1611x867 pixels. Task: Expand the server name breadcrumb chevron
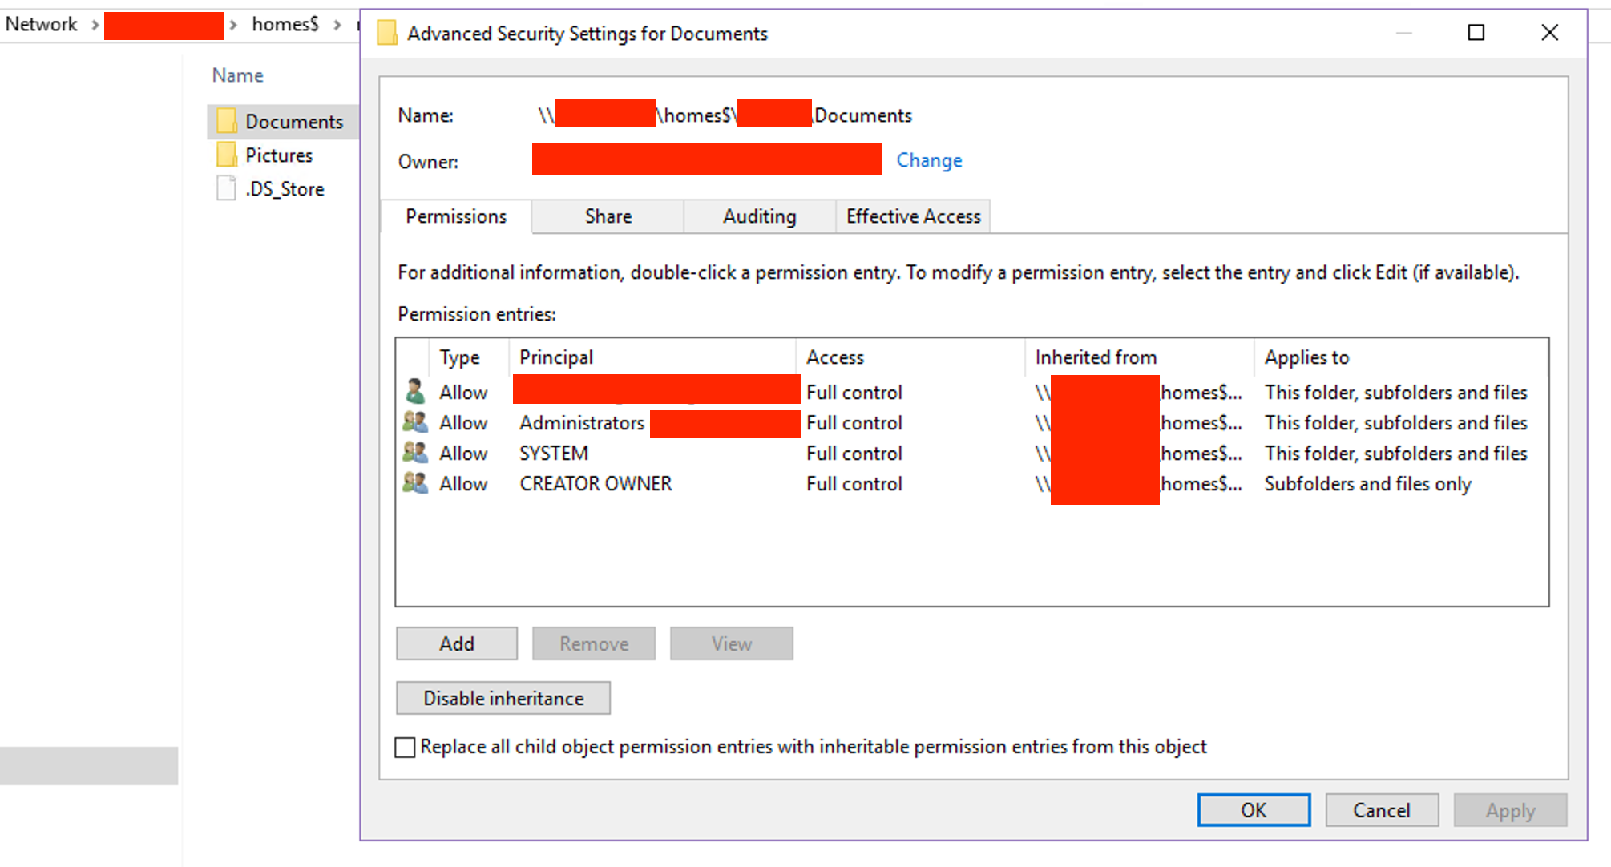pyautogui.click(x=235, y=24)
